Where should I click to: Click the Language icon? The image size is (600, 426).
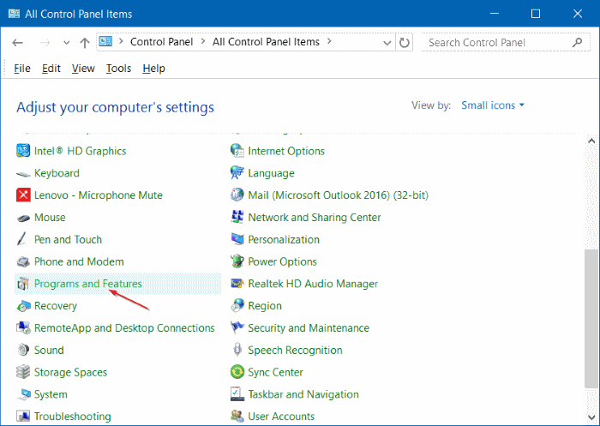237,172
